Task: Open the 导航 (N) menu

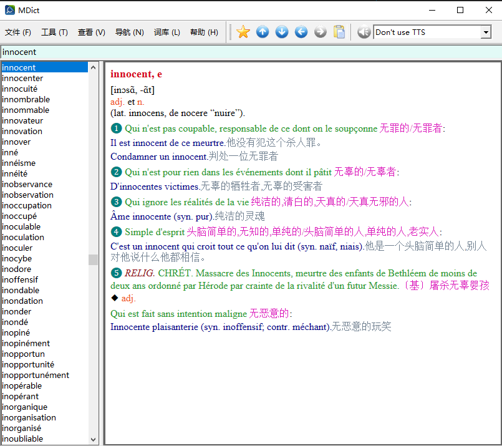Action: click(x=129, y=32)
